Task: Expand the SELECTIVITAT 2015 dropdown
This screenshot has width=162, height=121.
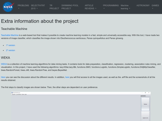Action: click(x=38, y=7)
